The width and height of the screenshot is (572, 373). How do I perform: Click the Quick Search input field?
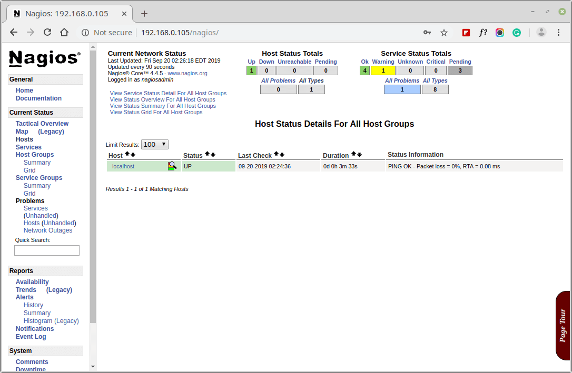coord(47,250)
